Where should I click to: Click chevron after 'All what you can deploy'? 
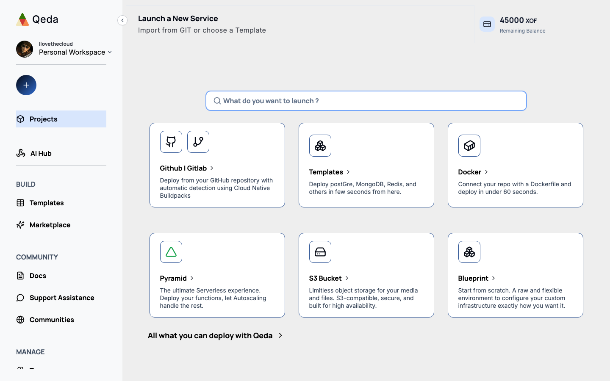(x=280, y=335)
